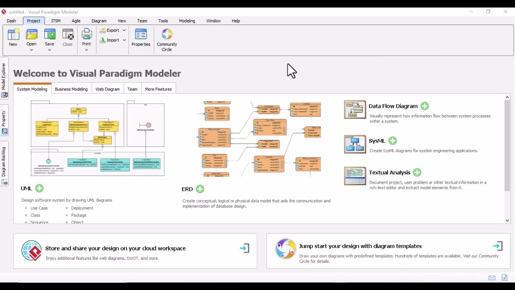Open the Agile menu tab
Image resolution: width=515 pixels, height=290 pixels.
point(76,21)
